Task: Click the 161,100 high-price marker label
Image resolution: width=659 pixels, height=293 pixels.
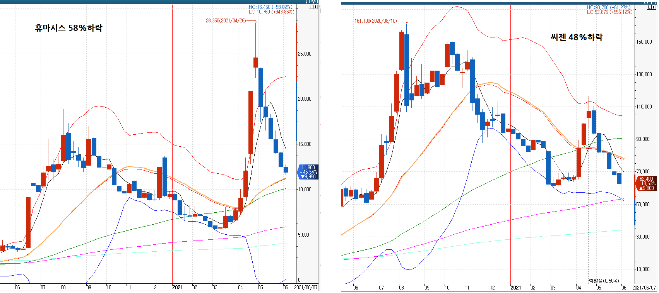Action: pyautogui.click(x=375, y=21)
